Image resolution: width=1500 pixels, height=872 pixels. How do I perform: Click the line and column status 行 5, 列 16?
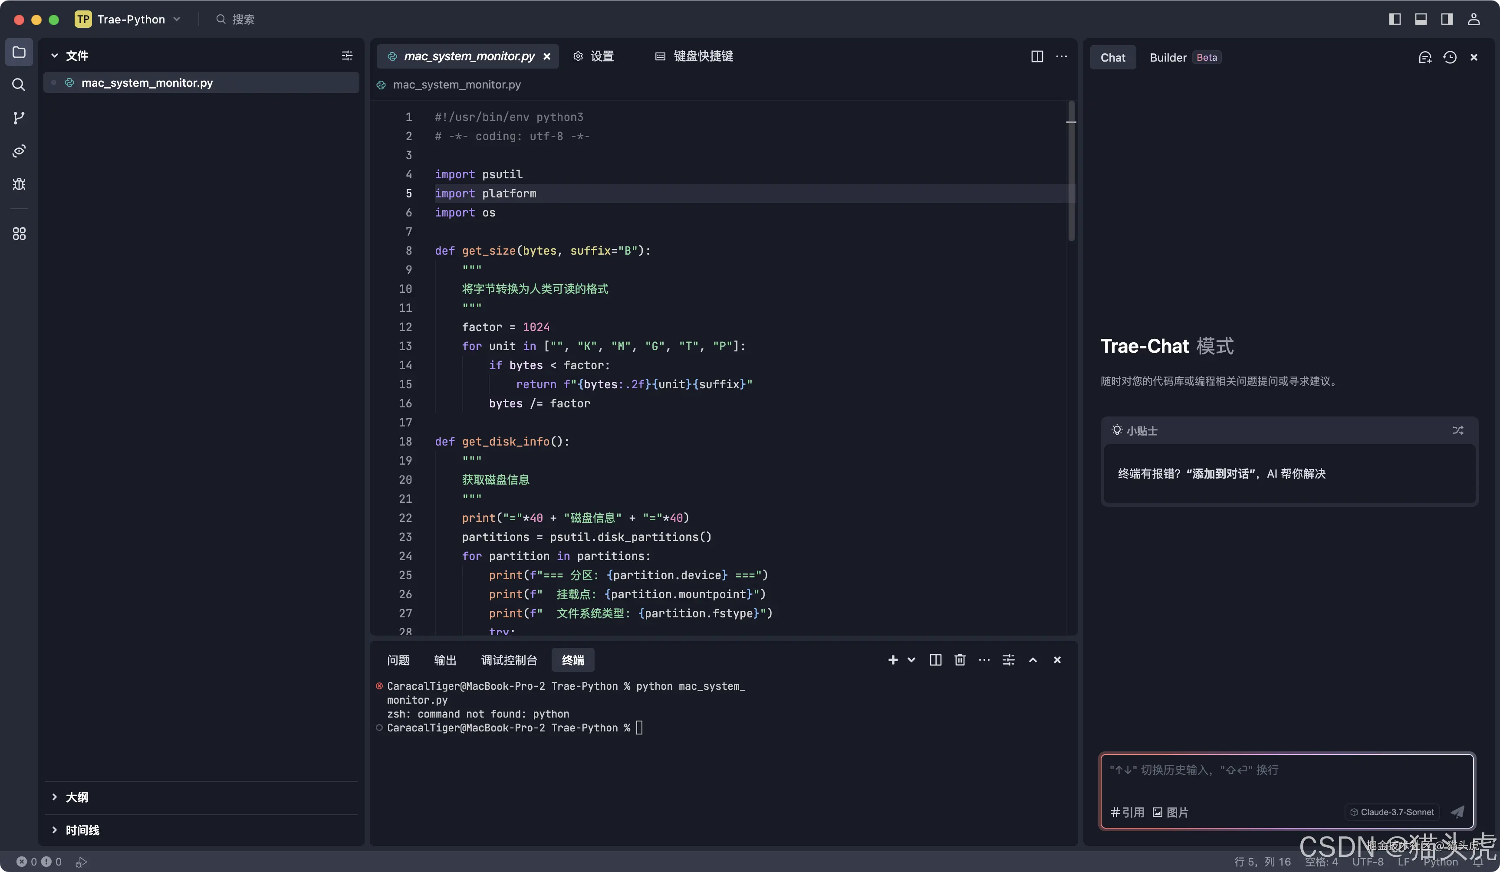[x=1263, y=861]
